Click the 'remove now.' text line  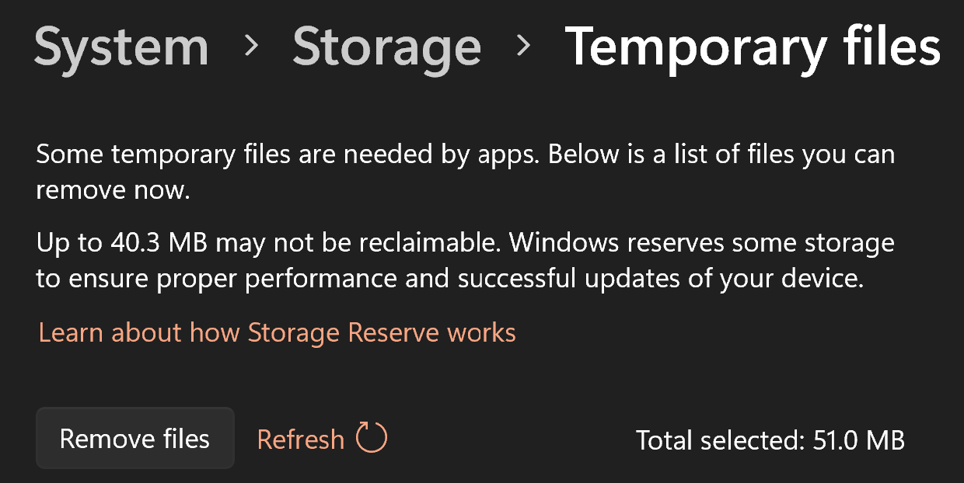click(x=113, y=190)
